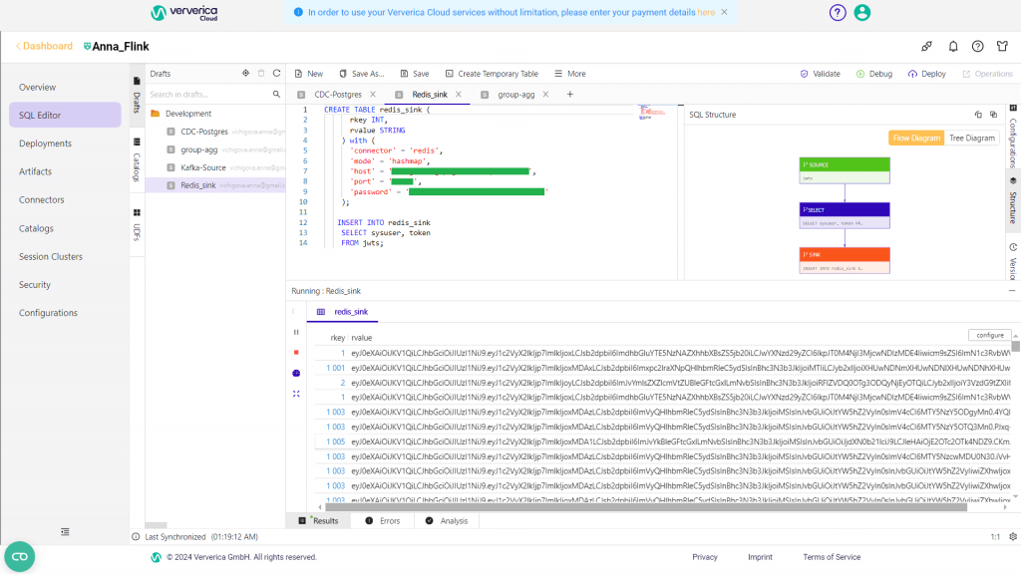Select SQL Editor in sidebar
Screen dimensions: 1021x580
coord(65,116)
